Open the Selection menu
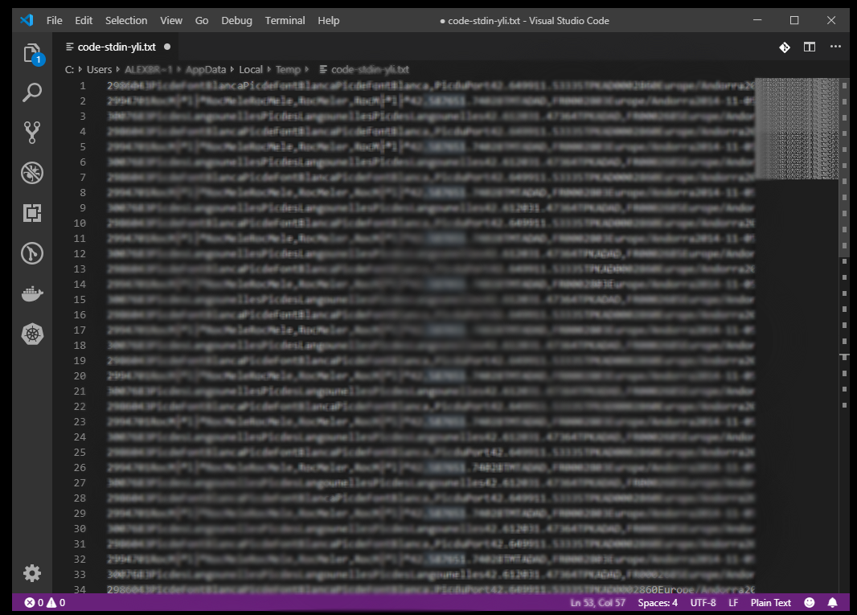The image size is (857, 615). (x=126, y=20)
